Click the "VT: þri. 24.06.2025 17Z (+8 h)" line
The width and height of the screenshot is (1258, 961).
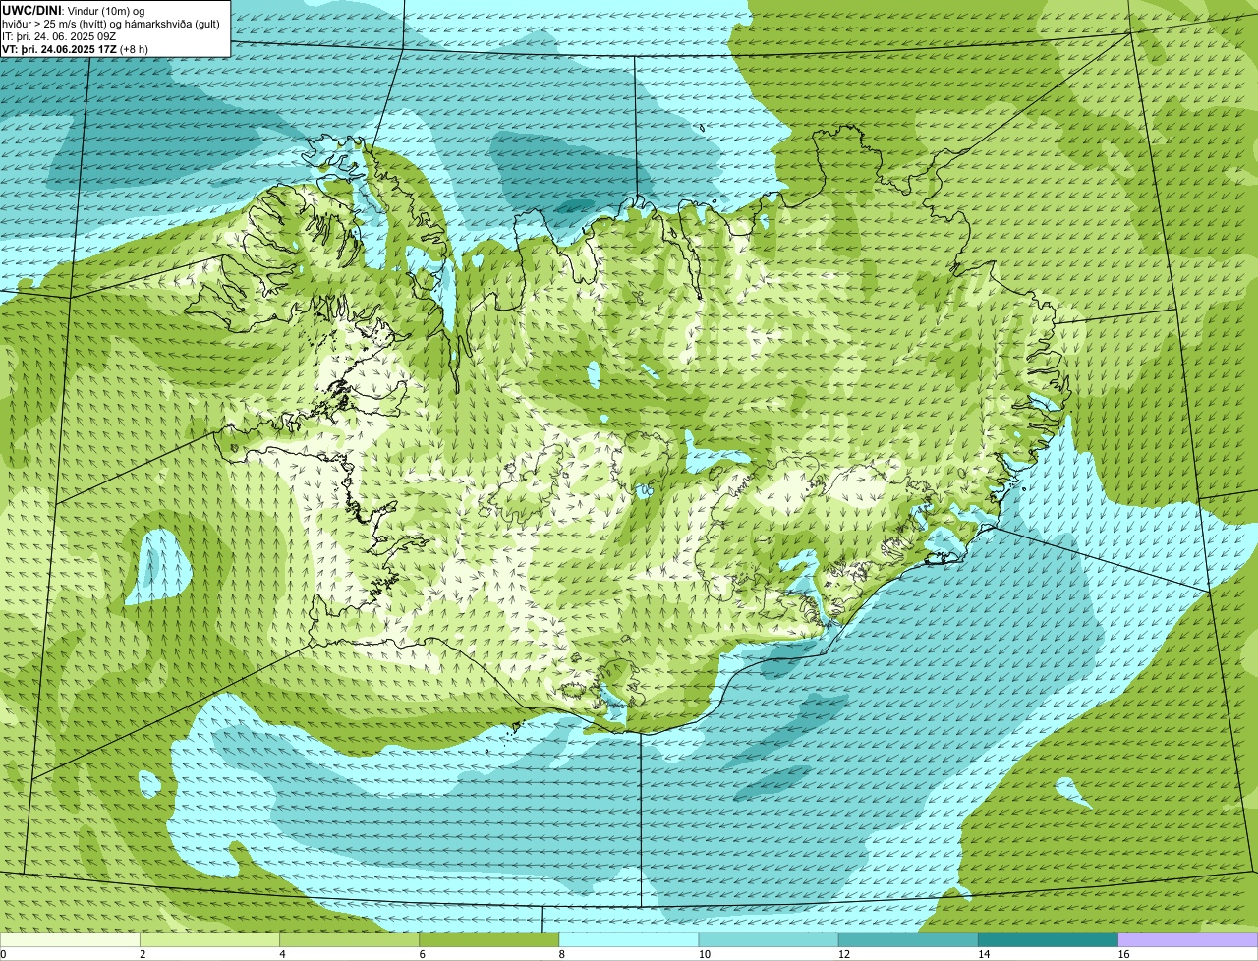tap(75, 48)
